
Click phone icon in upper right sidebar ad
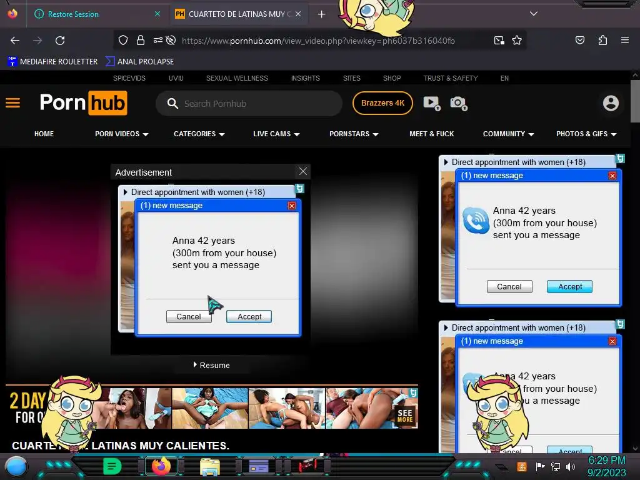pyautogui.click(x=476, y=221)
